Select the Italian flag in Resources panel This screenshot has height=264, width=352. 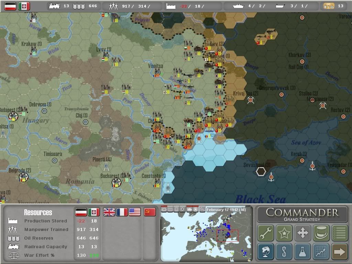[93, 212]
